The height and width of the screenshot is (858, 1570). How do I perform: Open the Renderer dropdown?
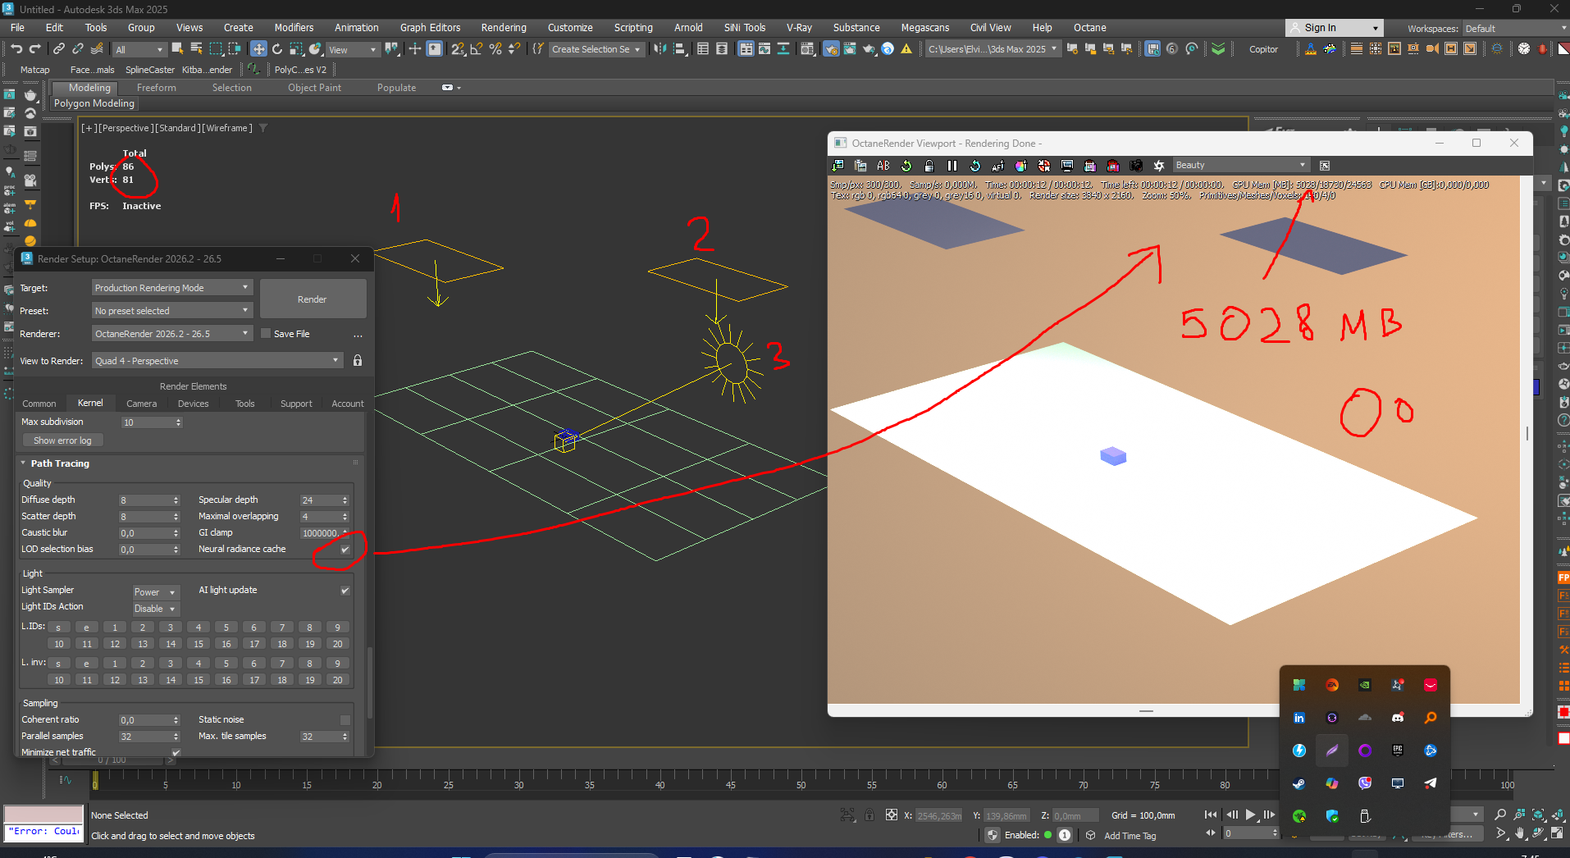click(171, 334)
